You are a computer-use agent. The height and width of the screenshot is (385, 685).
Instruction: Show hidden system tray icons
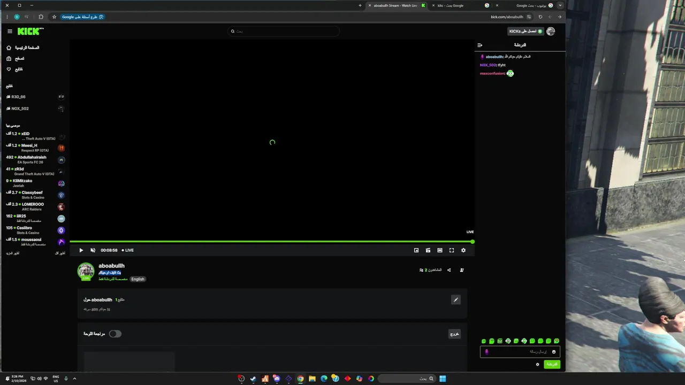[74, 379]
